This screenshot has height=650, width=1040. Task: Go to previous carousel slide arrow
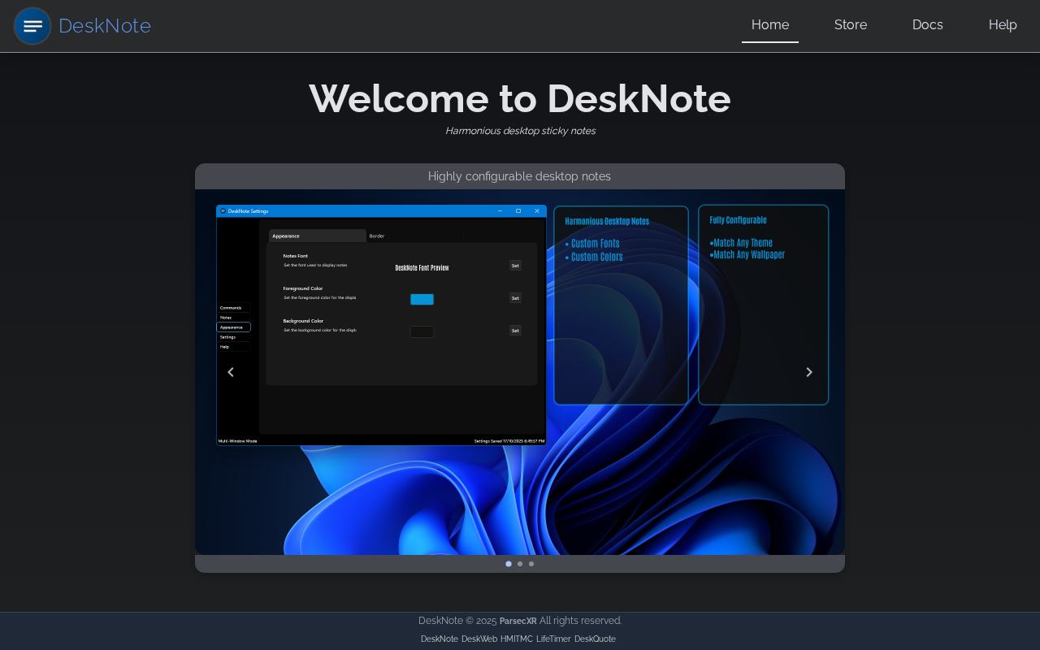click(231, 372)
